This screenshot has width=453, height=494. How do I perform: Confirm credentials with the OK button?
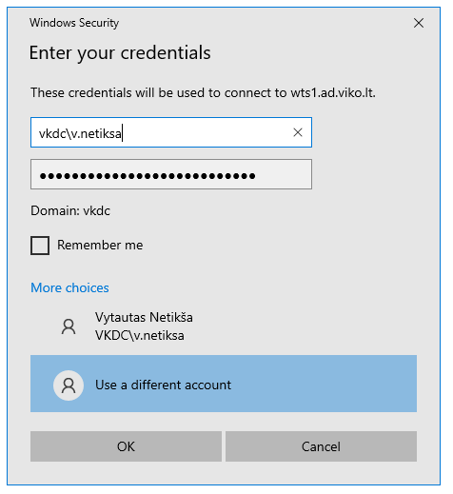click(126, 446)
